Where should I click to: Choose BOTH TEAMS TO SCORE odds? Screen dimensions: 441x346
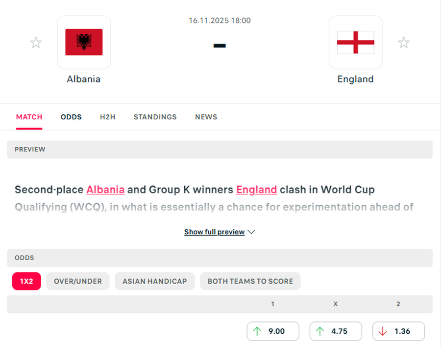[x=250, y=281]
